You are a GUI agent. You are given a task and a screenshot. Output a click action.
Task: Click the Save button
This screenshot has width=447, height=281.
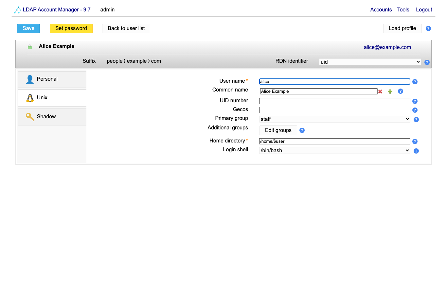coord(28,28)
